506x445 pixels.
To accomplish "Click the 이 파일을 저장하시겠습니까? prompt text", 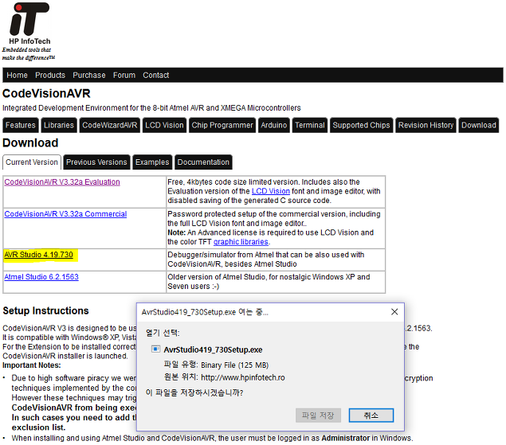I will click(194, 392).
